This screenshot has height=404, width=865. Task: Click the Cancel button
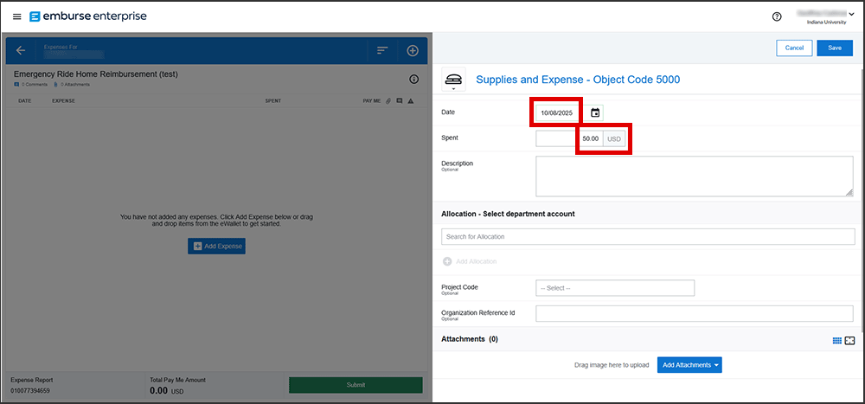pos(794,48)
